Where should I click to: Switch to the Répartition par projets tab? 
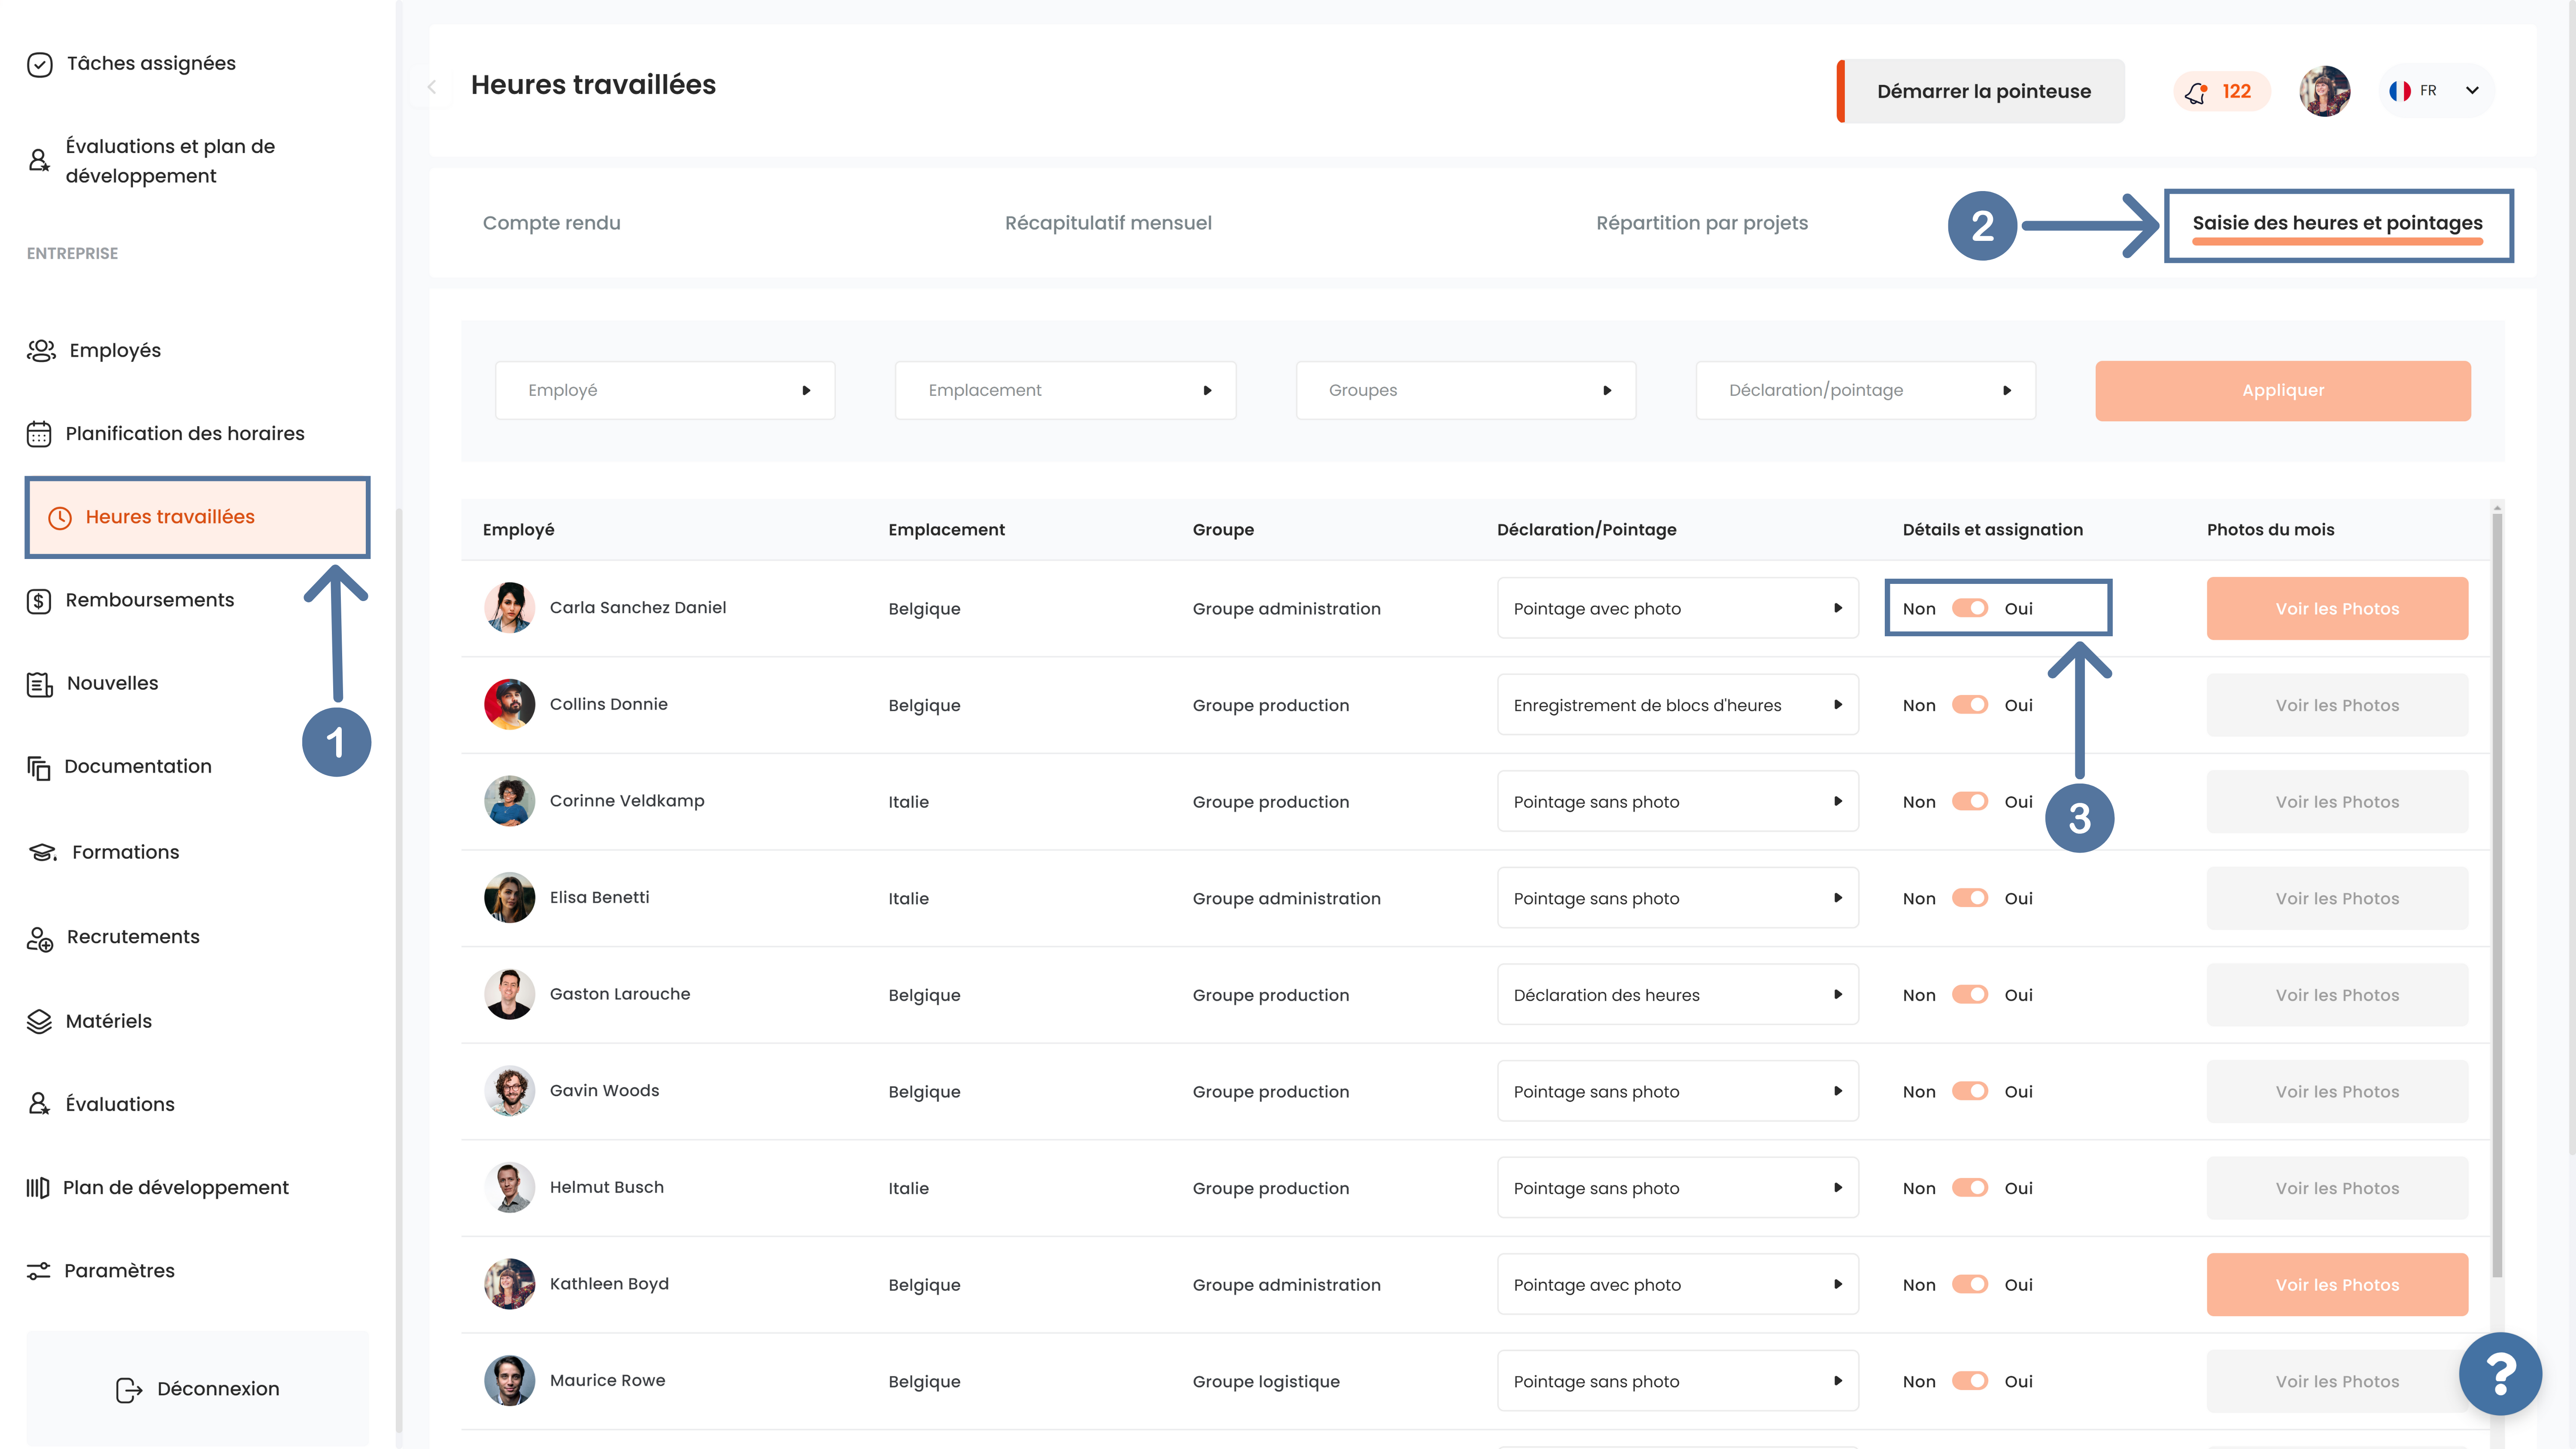tap(1702, 223)
